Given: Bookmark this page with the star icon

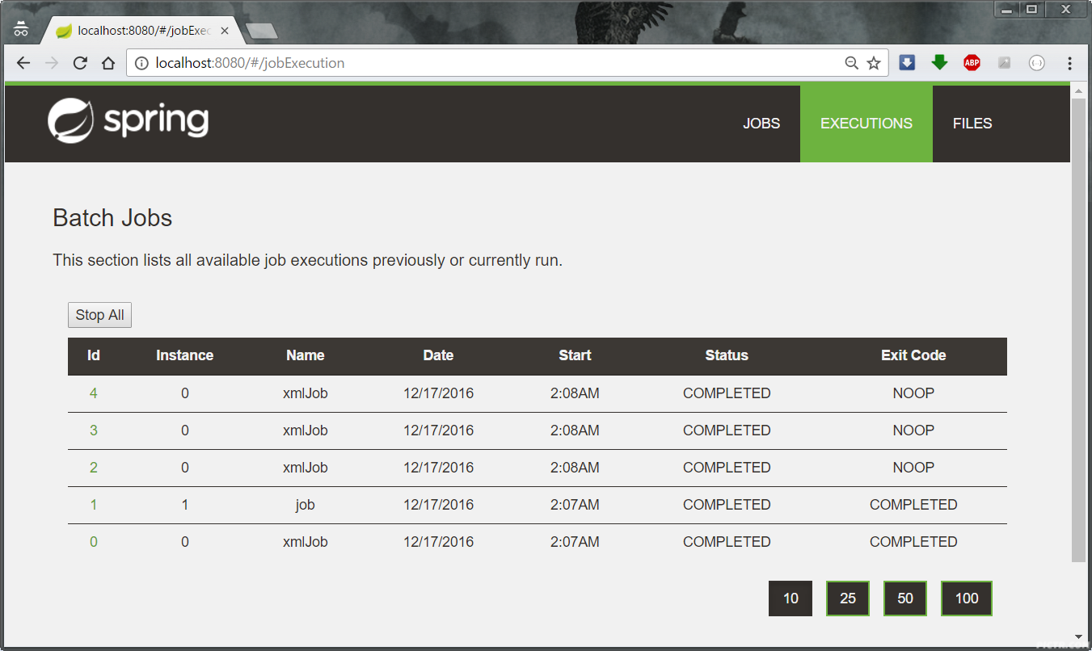Looking at the screenshot, I should pyautogui.click(x=874, y=63).
